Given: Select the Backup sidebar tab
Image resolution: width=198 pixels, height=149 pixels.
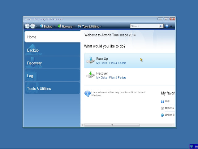Looking at the screenshot, I should 52,49.
